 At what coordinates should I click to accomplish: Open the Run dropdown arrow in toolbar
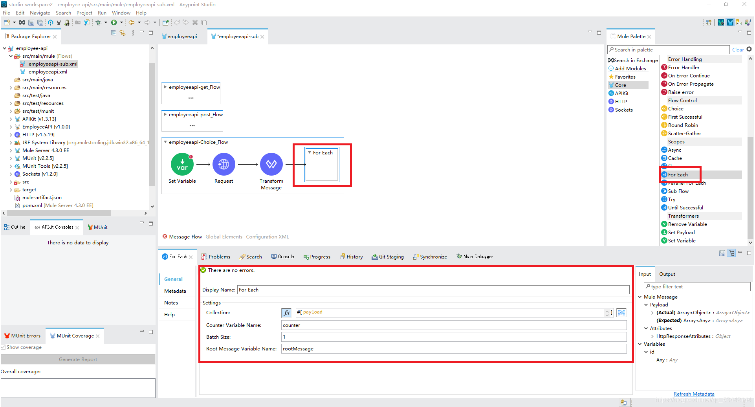pos(121,23)
